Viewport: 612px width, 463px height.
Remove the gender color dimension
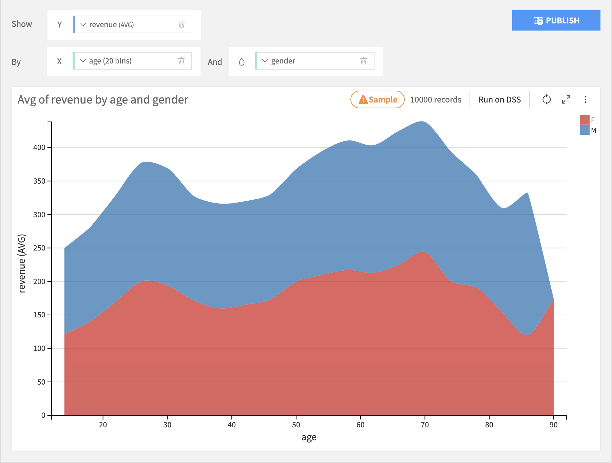tap(363, 61)
